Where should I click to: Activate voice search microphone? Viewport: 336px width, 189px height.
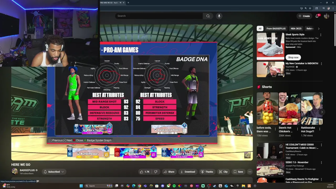219,16
